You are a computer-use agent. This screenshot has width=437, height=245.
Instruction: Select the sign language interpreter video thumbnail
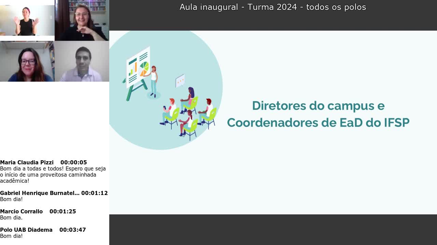click(x=27, y=20)
